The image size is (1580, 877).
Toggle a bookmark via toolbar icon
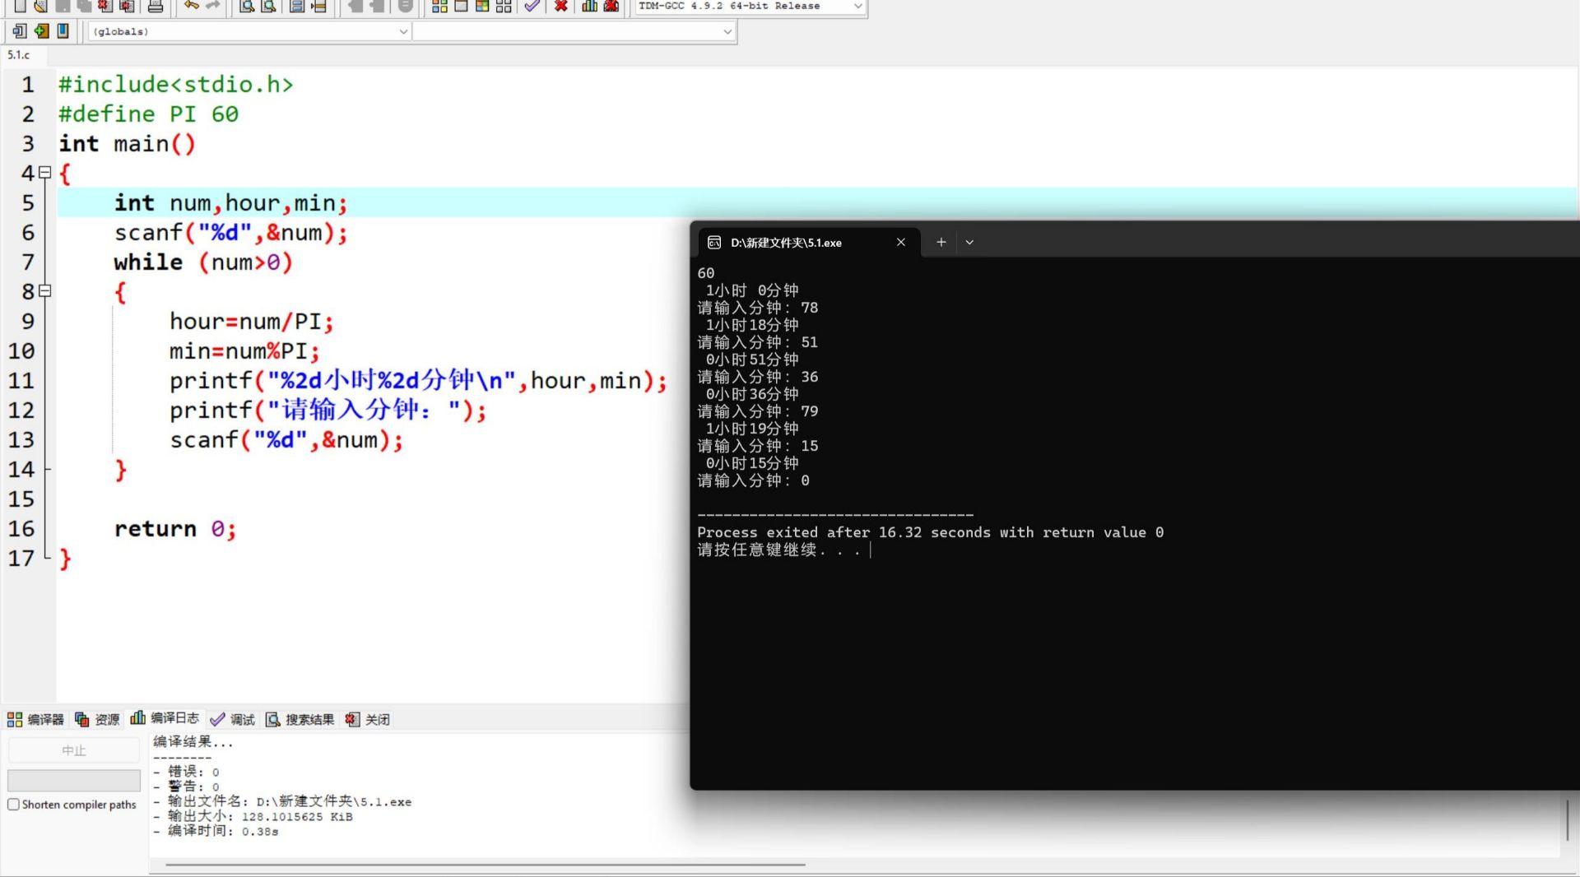(x=41, y=31)
